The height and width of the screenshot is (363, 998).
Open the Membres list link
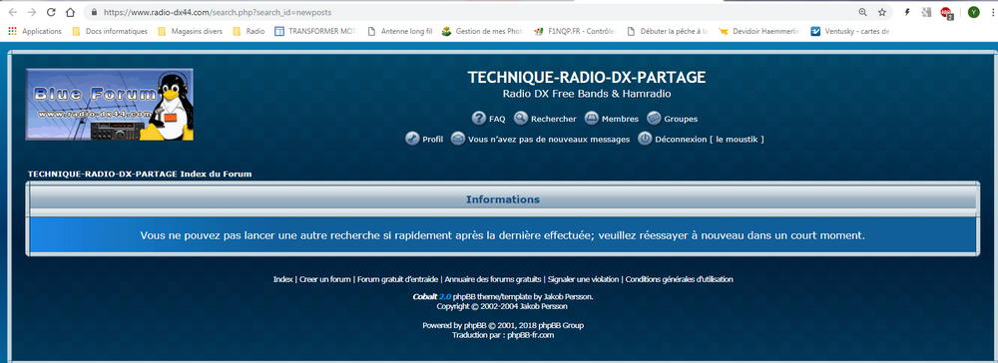[x=620, y=119]
